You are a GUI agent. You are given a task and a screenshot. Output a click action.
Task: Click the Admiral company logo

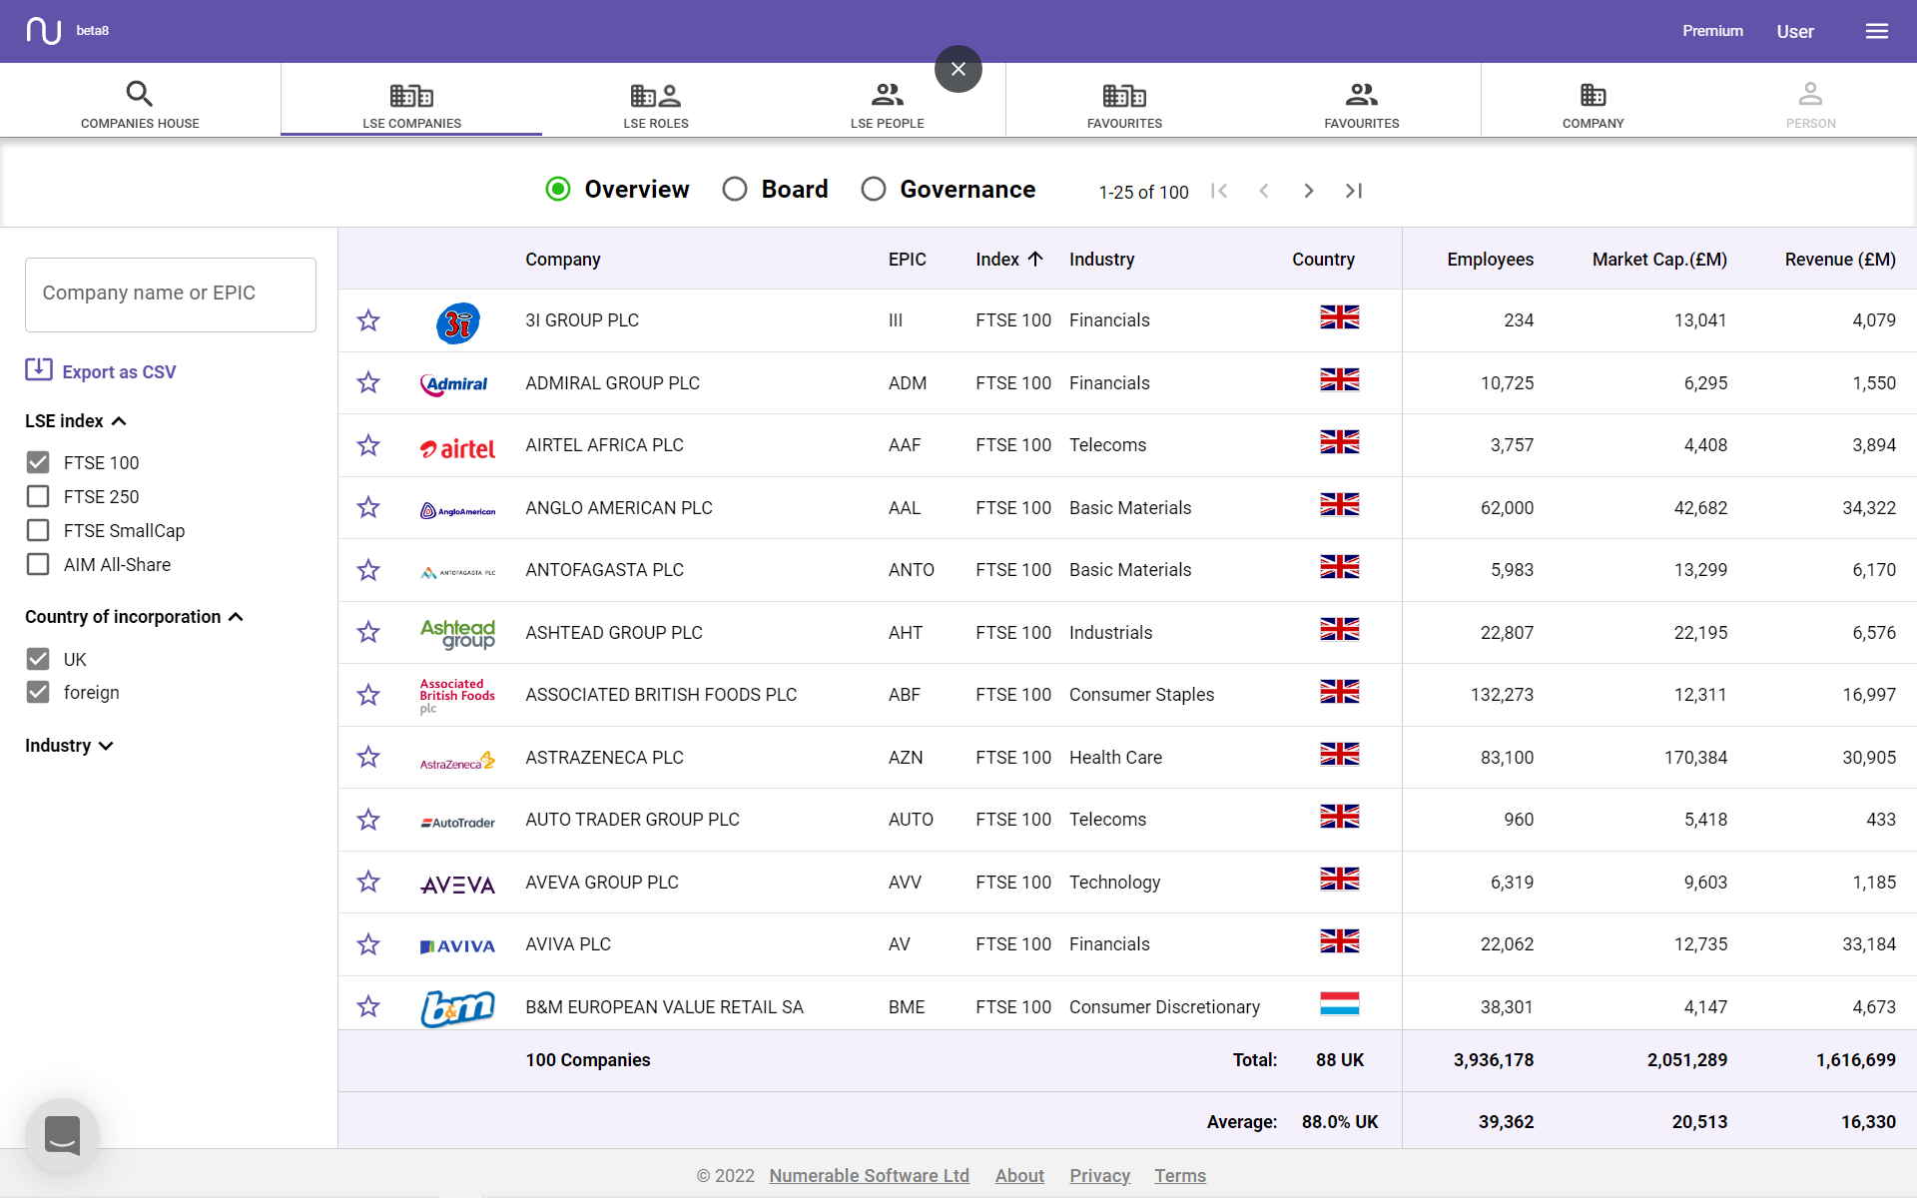tap(455, 384)
